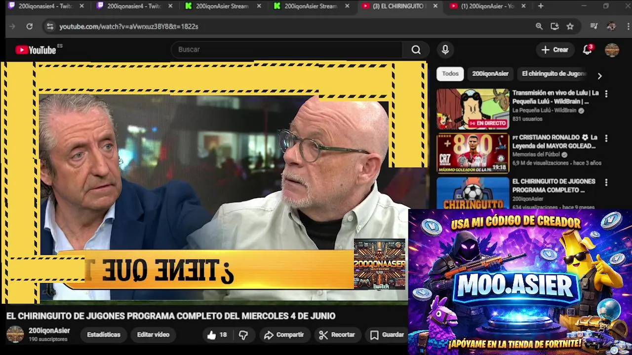Open the YouTube account avatar menu
632x355 pixels.
point(612,50)
